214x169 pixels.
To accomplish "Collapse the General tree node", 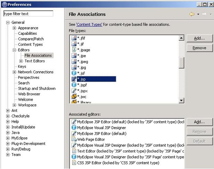I will [x=8, y=23].
